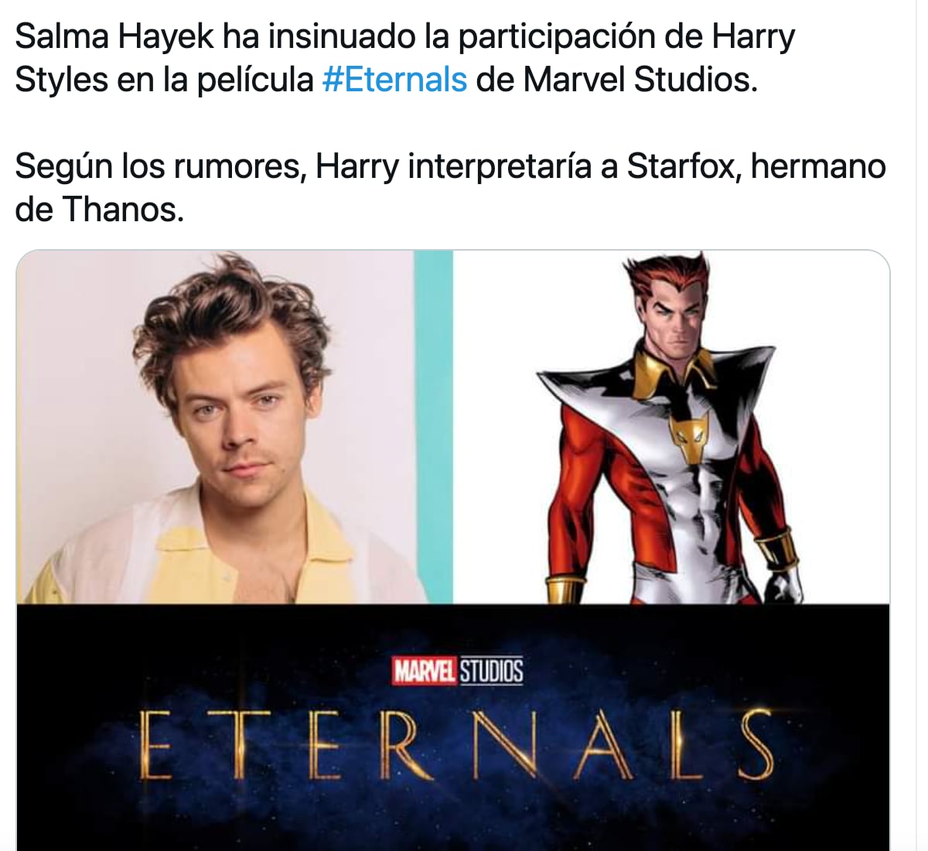Click the red MARVEL logo box

tap(426, 671)
